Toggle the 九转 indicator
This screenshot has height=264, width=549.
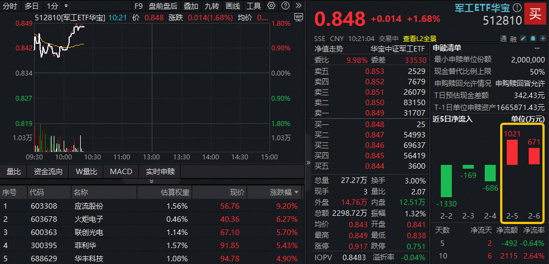pos(211,6)
